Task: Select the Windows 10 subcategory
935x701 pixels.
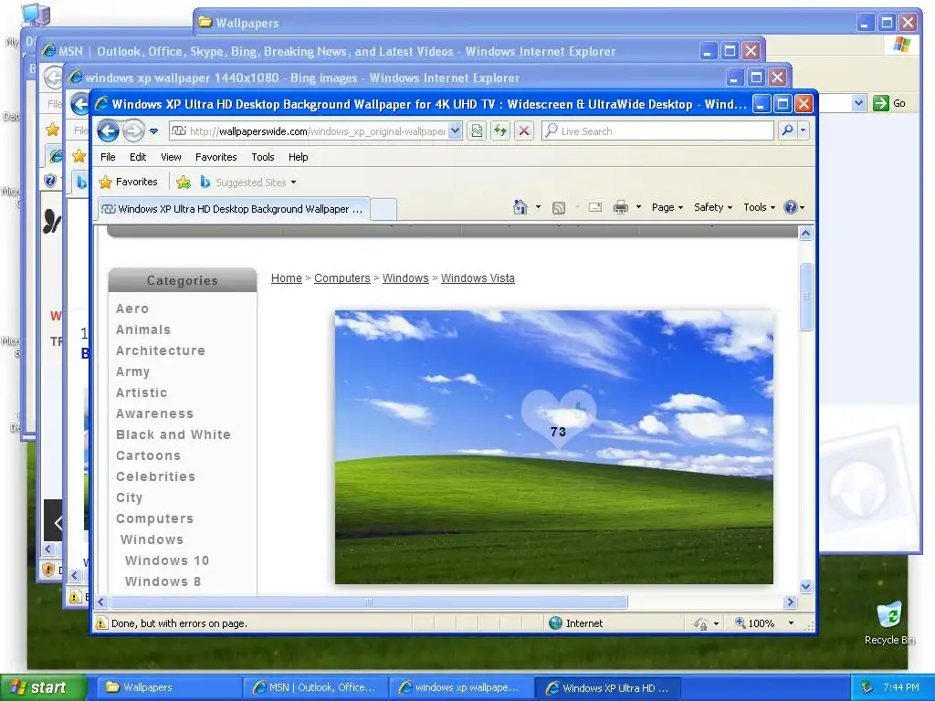Action: (167, 560)
